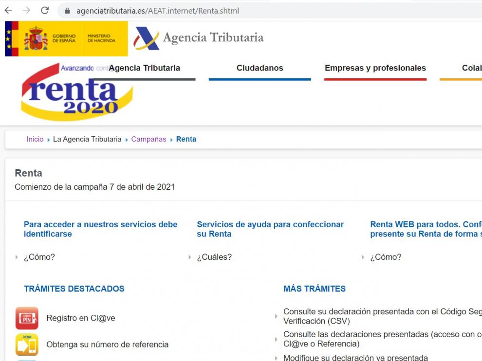482x361 pixels.
Task: Click the Renta breadcrumb link
Action: coord(186,139)
